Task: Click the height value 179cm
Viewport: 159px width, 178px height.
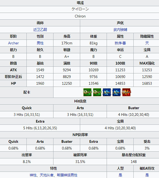Action: (67, 43)
